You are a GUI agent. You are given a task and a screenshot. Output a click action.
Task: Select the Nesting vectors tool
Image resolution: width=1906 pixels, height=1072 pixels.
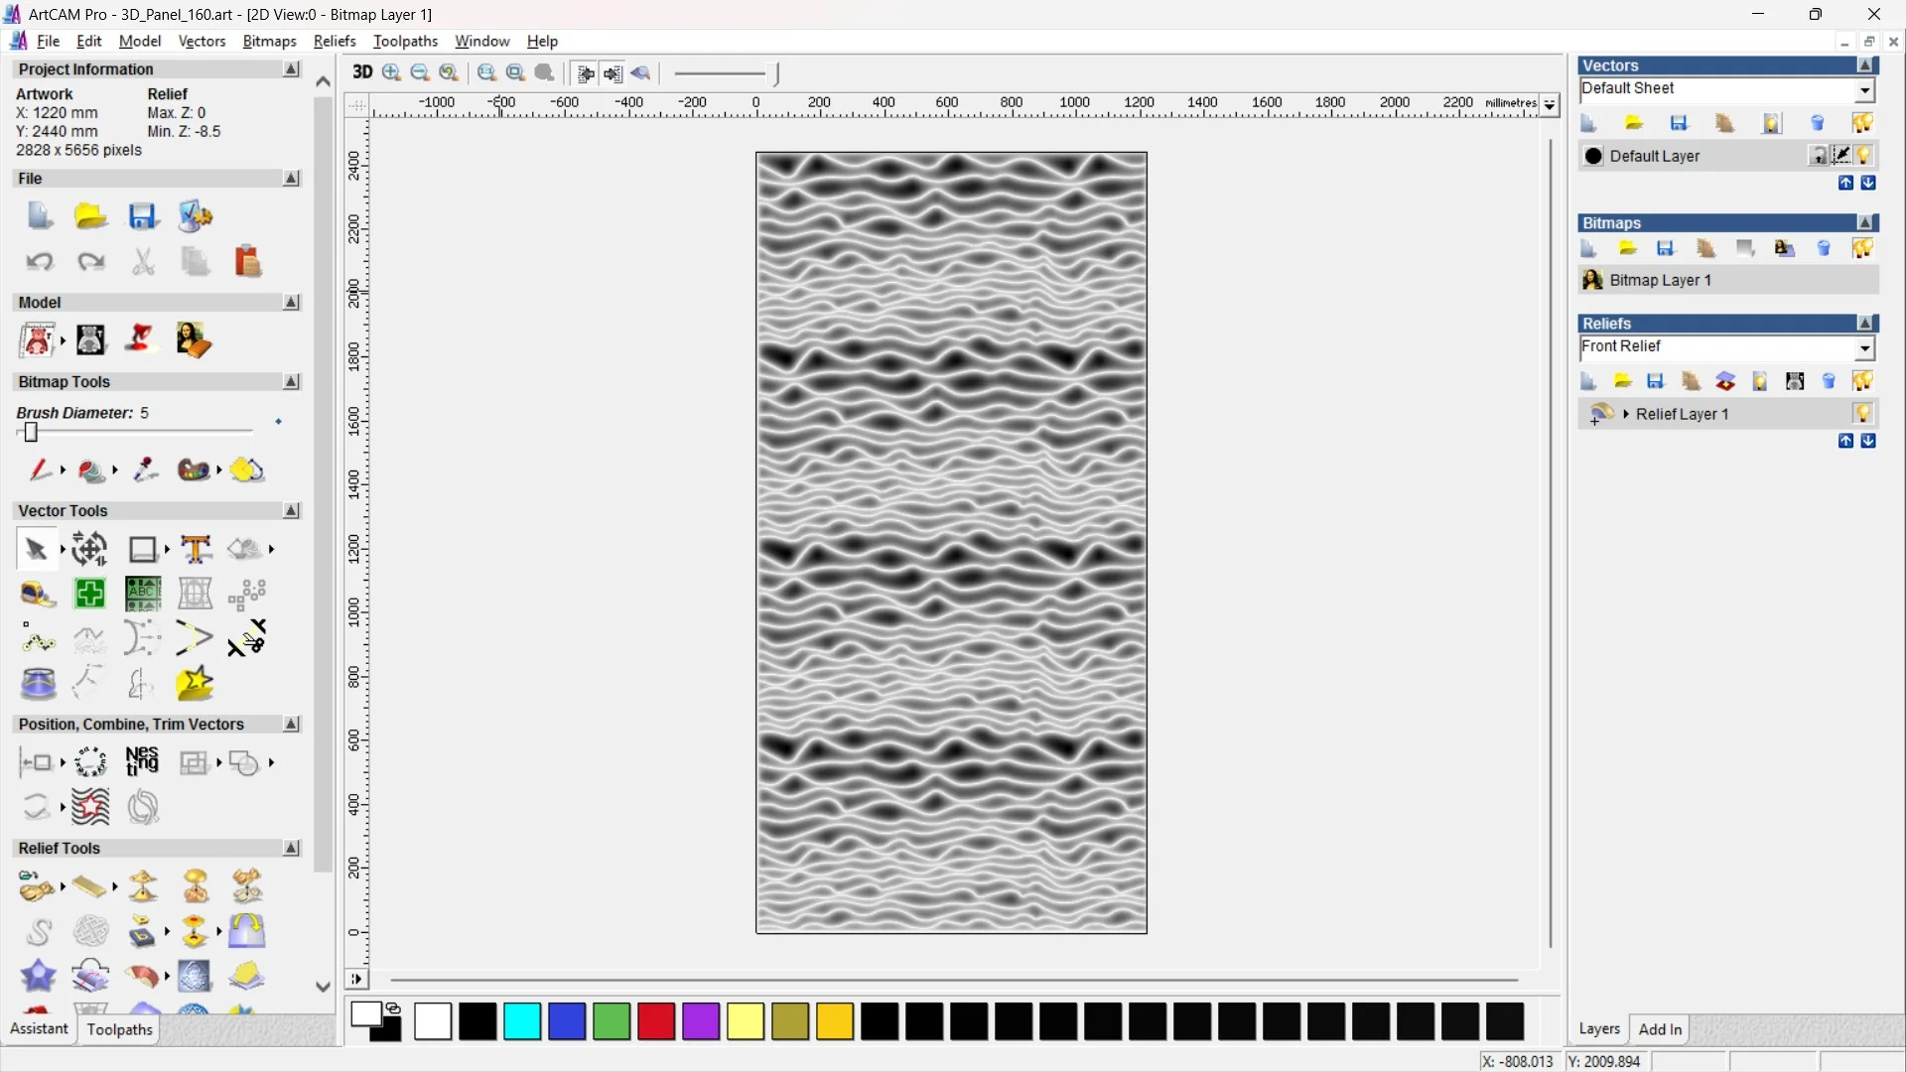click(142, 761)
